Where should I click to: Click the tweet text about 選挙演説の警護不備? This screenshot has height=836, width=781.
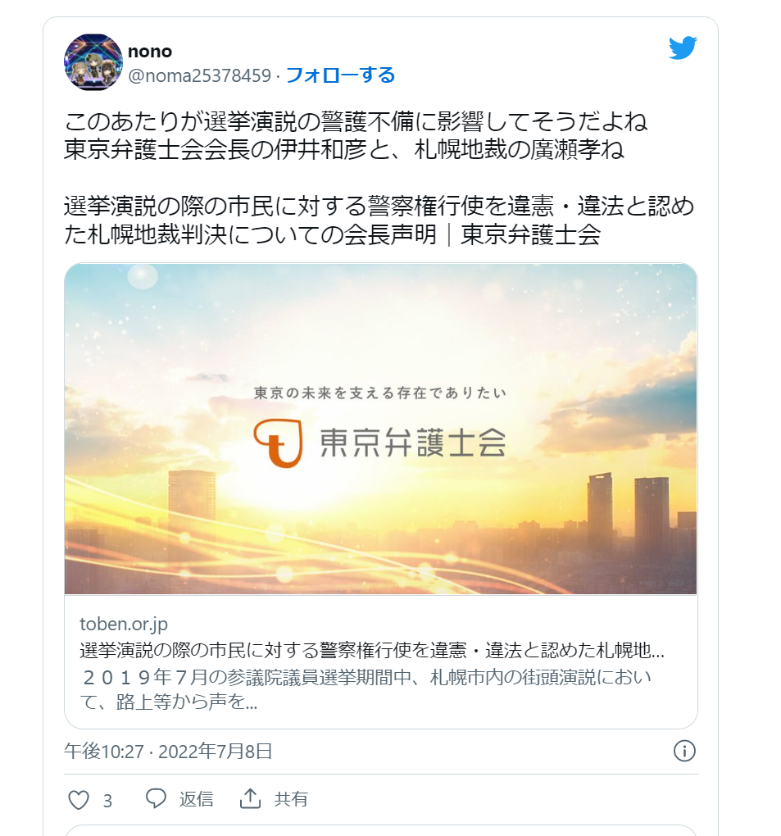[356, 135]
